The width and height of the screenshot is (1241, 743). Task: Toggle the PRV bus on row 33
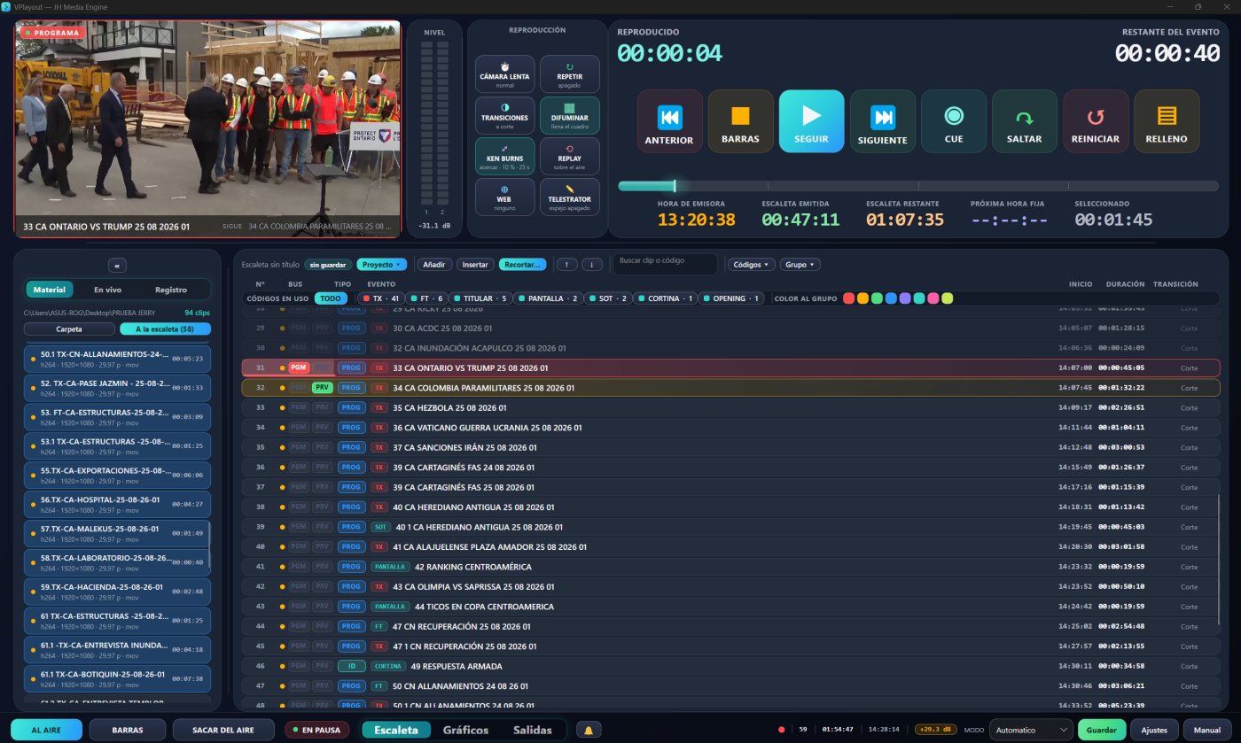click(x=322, y=407)
